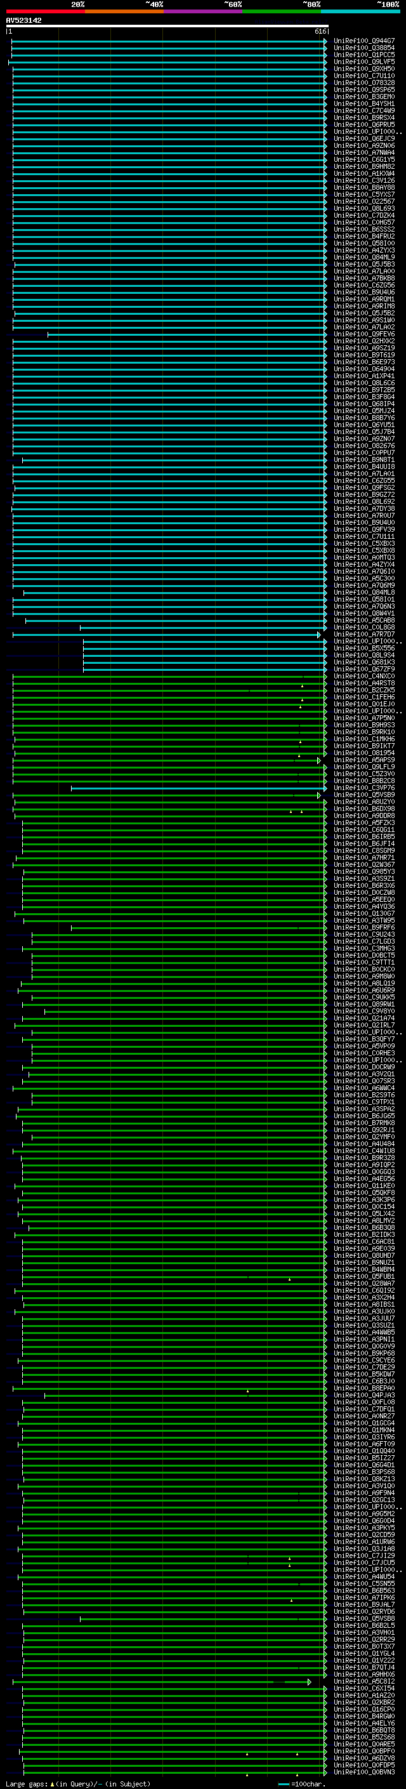Click the white query sequence bar

pyautogui.click(x=167, y=27)
